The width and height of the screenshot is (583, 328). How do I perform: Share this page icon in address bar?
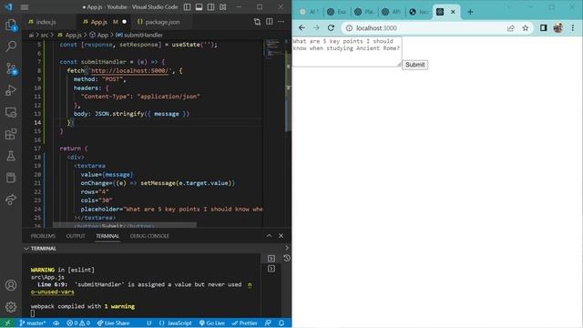511,28
